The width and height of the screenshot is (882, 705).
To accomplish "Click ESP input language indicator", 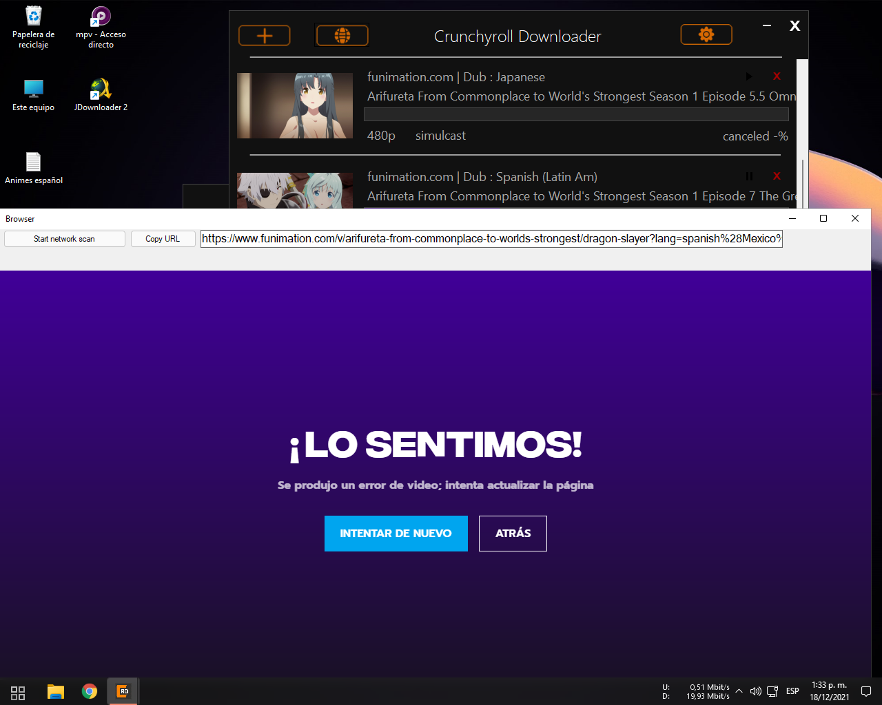I will (x=792, y=691).
